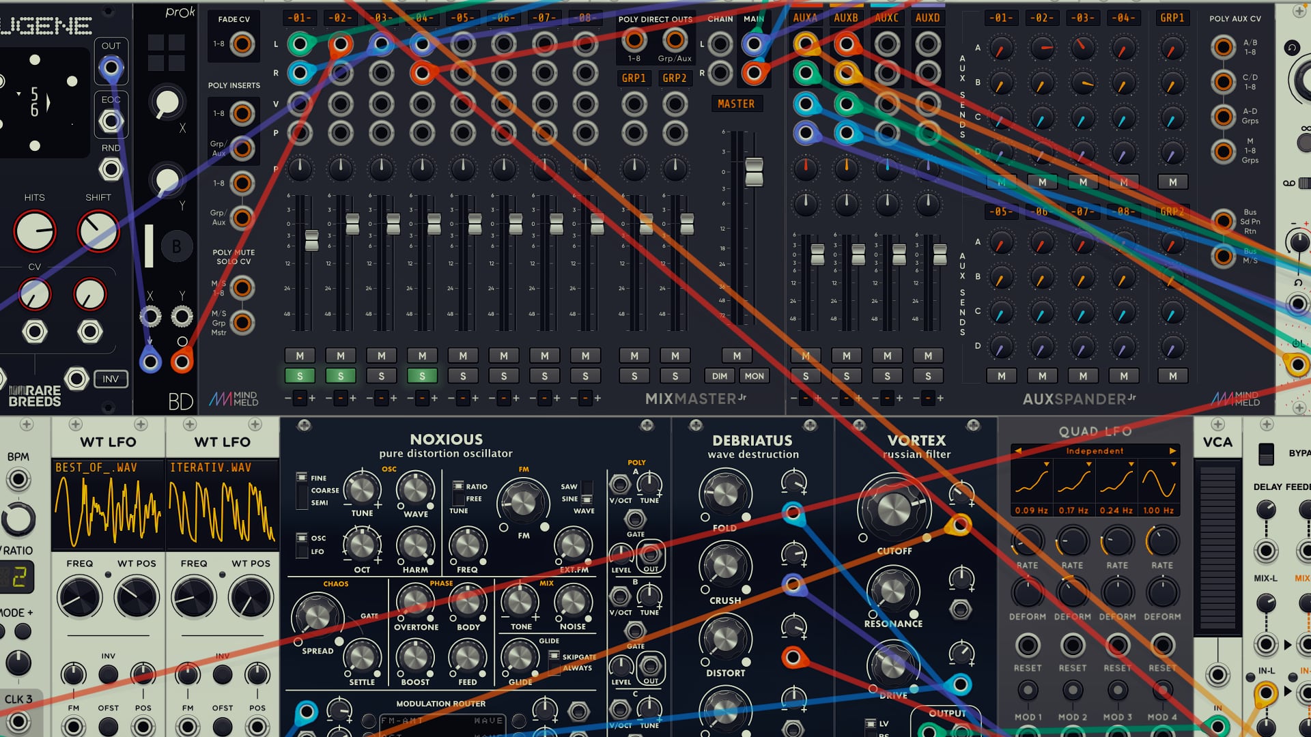Click the RARE BREEDS logo
The width and height of the screenshot is (1311, 737).
coord(34,396)
